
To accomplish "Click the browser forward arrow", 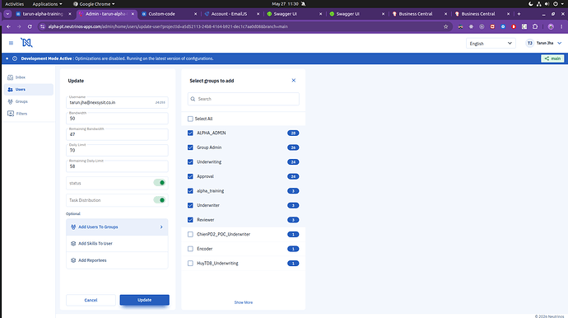I will pyautogui.click(x=19, y=26).
